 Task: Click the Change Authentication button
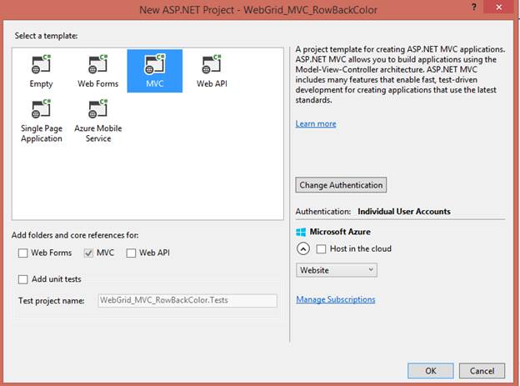click(x=341, y=185)
